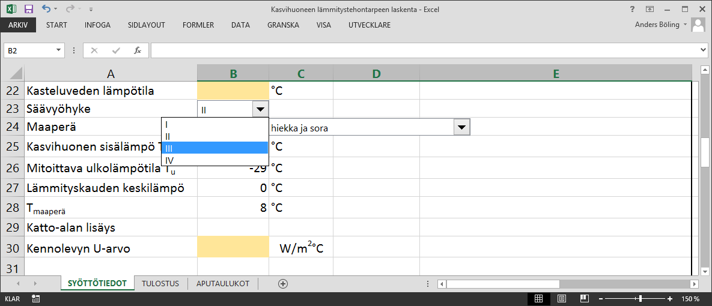Select the cell Lämmityskauden keskilämpö

[111, 187]
